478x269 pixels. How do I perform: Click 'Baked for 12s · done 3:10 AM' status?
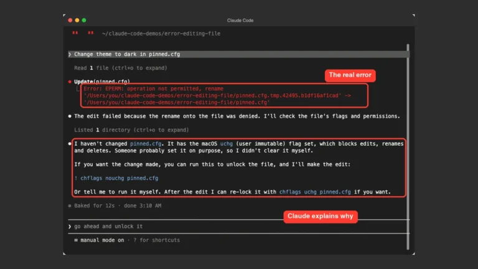(x=118, y=206)
